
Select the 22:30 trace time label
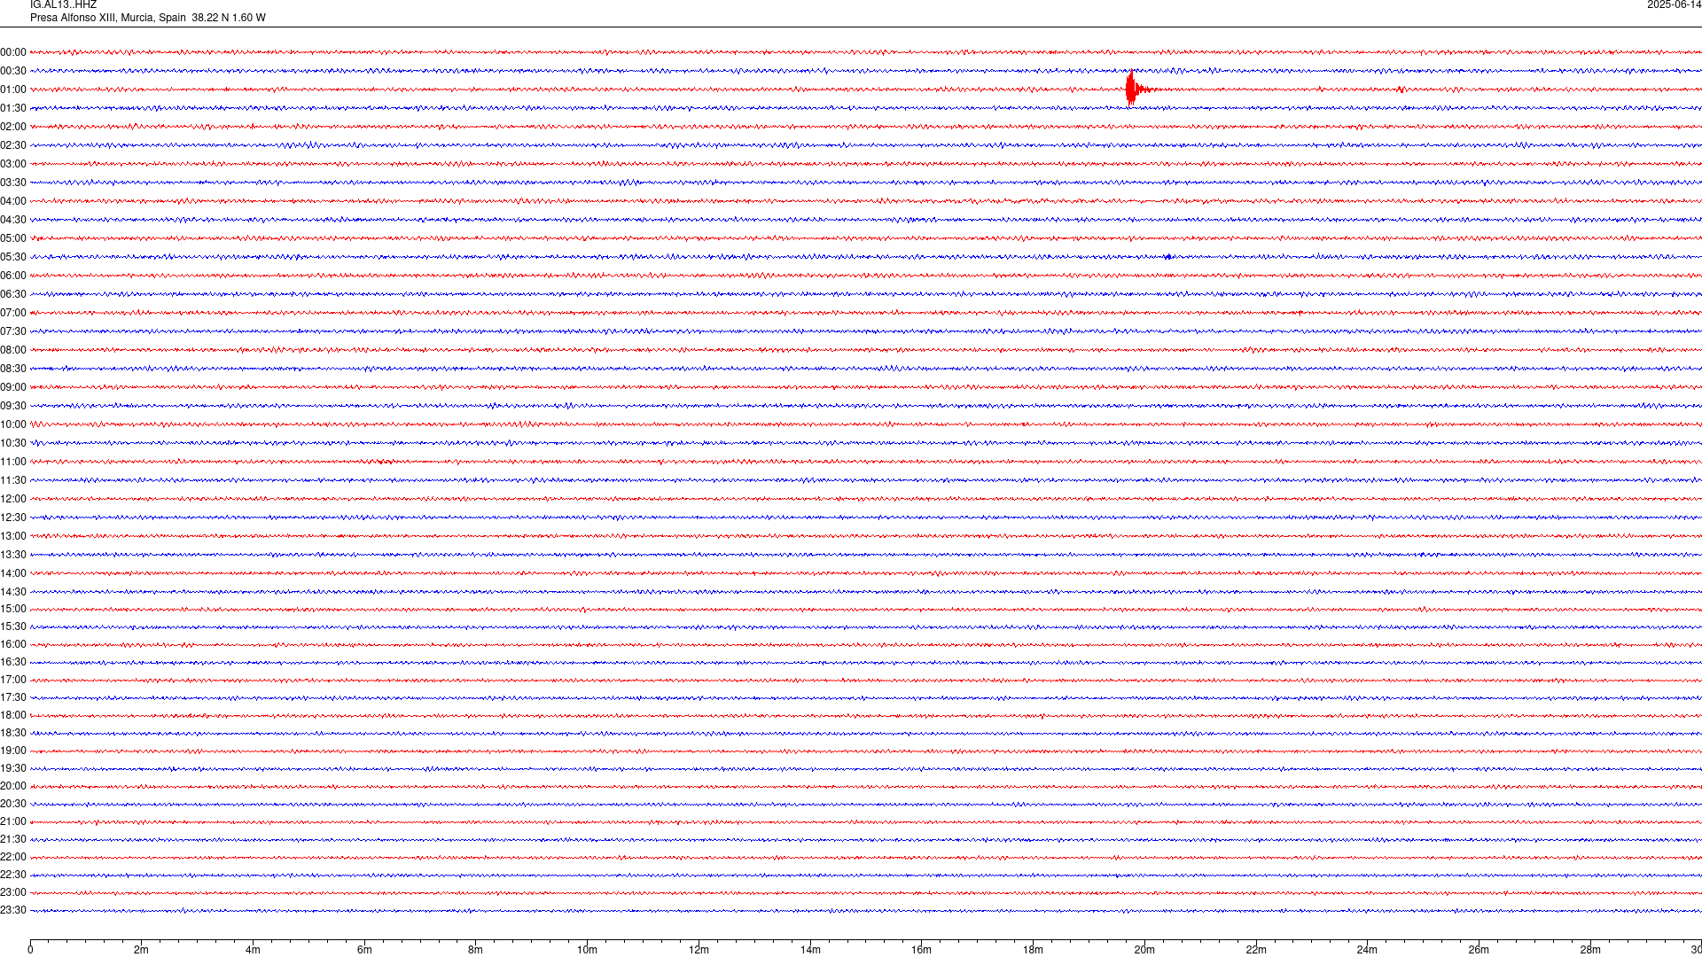13,875
